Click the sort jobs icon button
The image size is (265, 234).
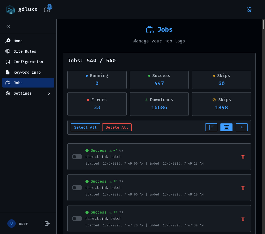pos(211,127)
